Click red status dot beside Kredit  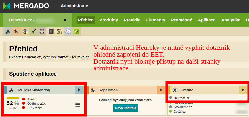tap(23, 99)
